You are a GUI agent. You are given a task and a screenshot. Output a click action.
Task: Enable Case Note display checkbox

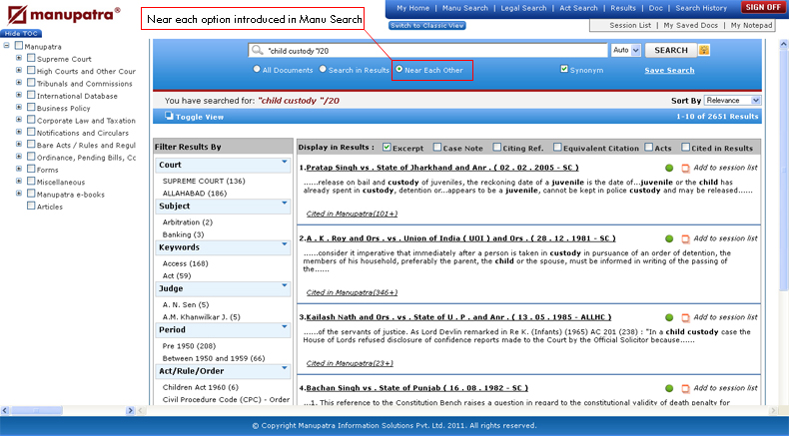pos(437,147)
